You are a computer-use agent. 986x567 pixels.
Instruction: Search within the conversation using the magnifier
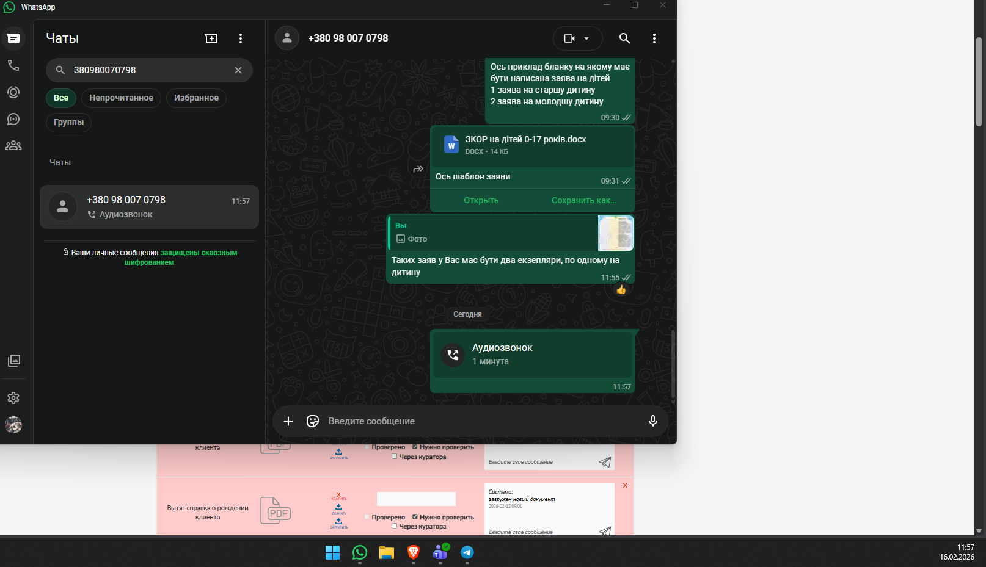(624, 38)
